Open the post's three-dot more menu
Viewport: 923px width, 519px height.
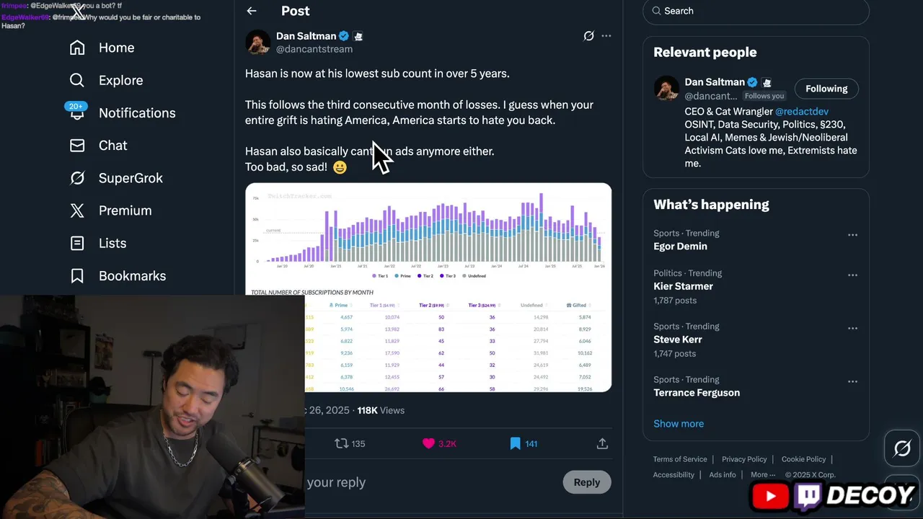pyautogui.click(x=606, y=36)
